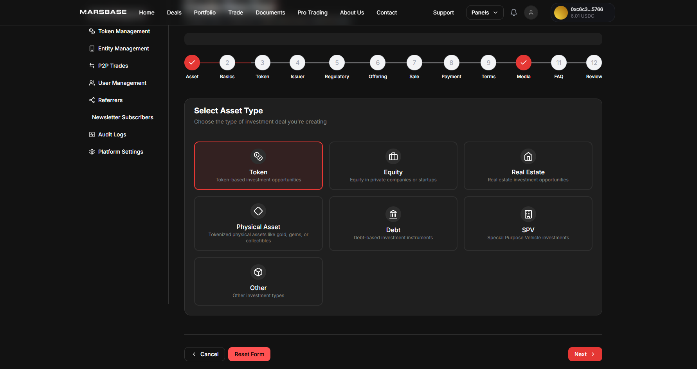Open the user profile avatar icon
Screen dimensions: 697x369
click(531, 13)
